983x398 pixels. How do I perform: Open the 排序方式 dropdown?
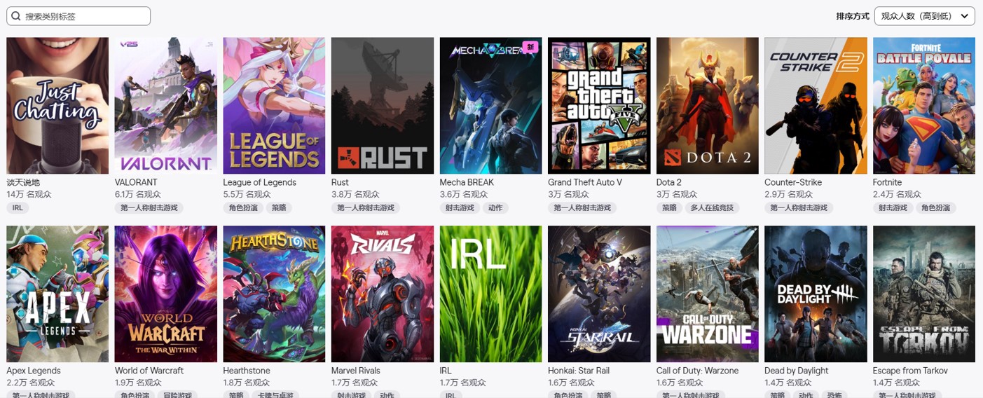tap(924, 16)
